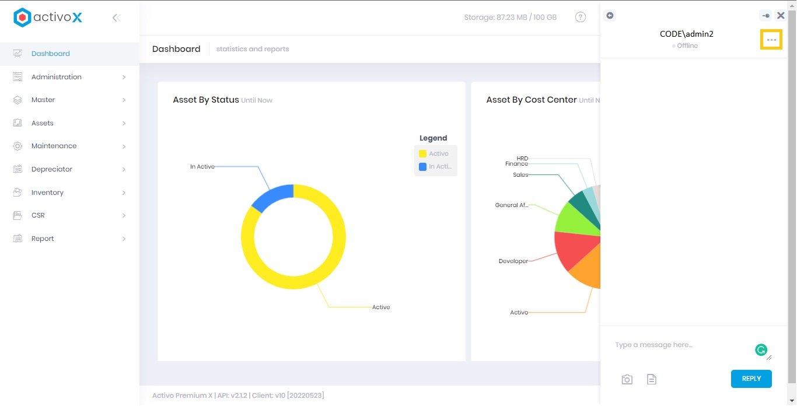Open the three-dot chat options menu
The image size is (797, 406).
tap(771, 40)
